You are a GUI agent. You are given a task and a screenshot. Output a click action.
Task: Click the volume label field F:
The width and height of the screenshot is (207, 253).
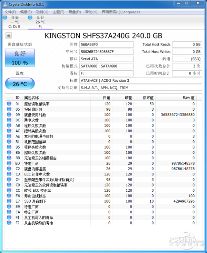point(106,73)
